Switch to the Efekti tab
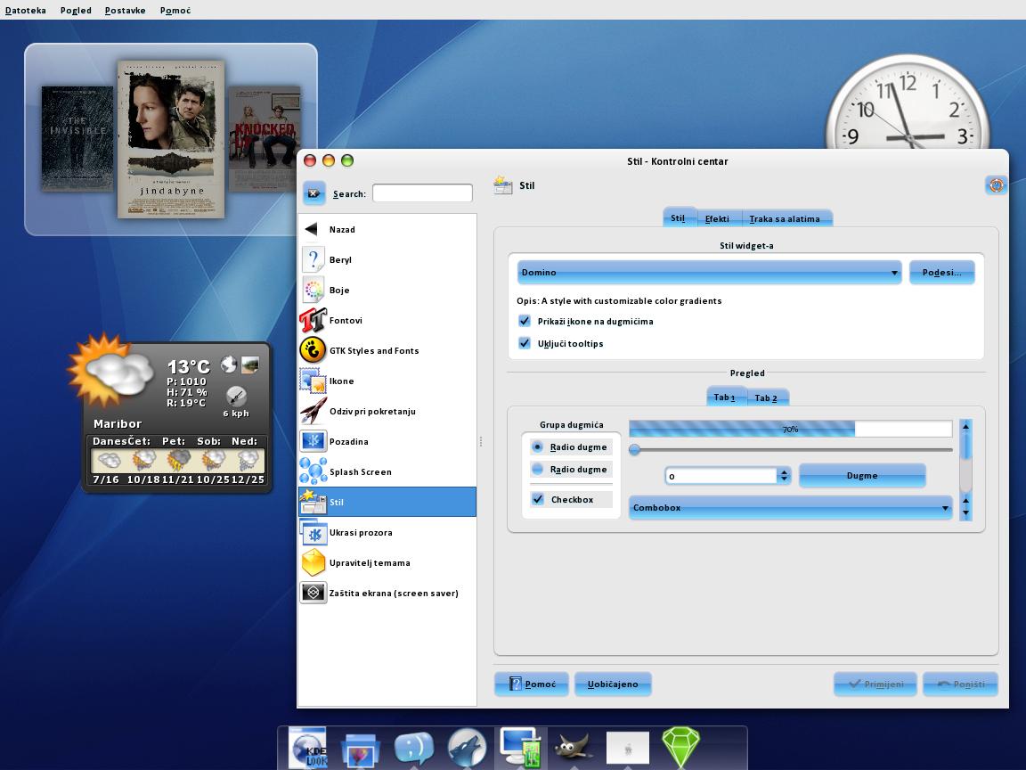Viewport: 1026px width, 770px height. click(717, 218)
